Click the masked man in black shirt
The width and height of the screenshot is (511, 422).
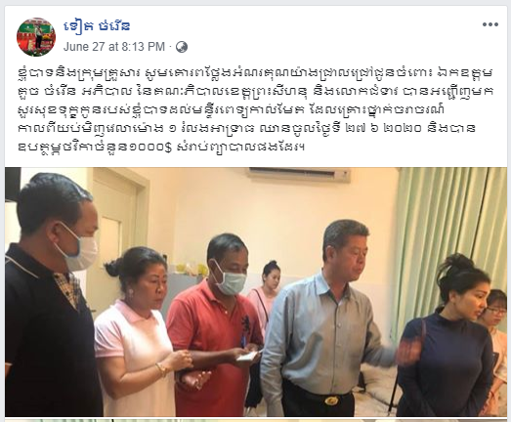point(51,297)
